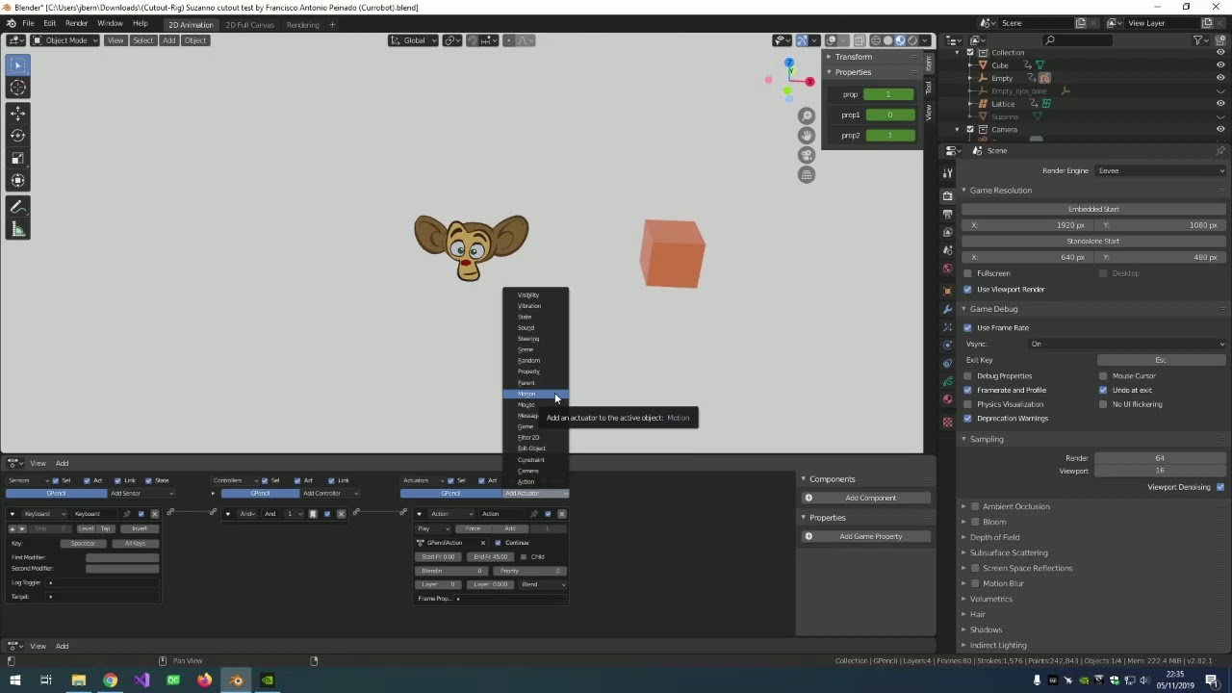Click the All Keys button in Keyboard sensor
Viewport: 1232px width, 693px height.
tap(135, 544)
